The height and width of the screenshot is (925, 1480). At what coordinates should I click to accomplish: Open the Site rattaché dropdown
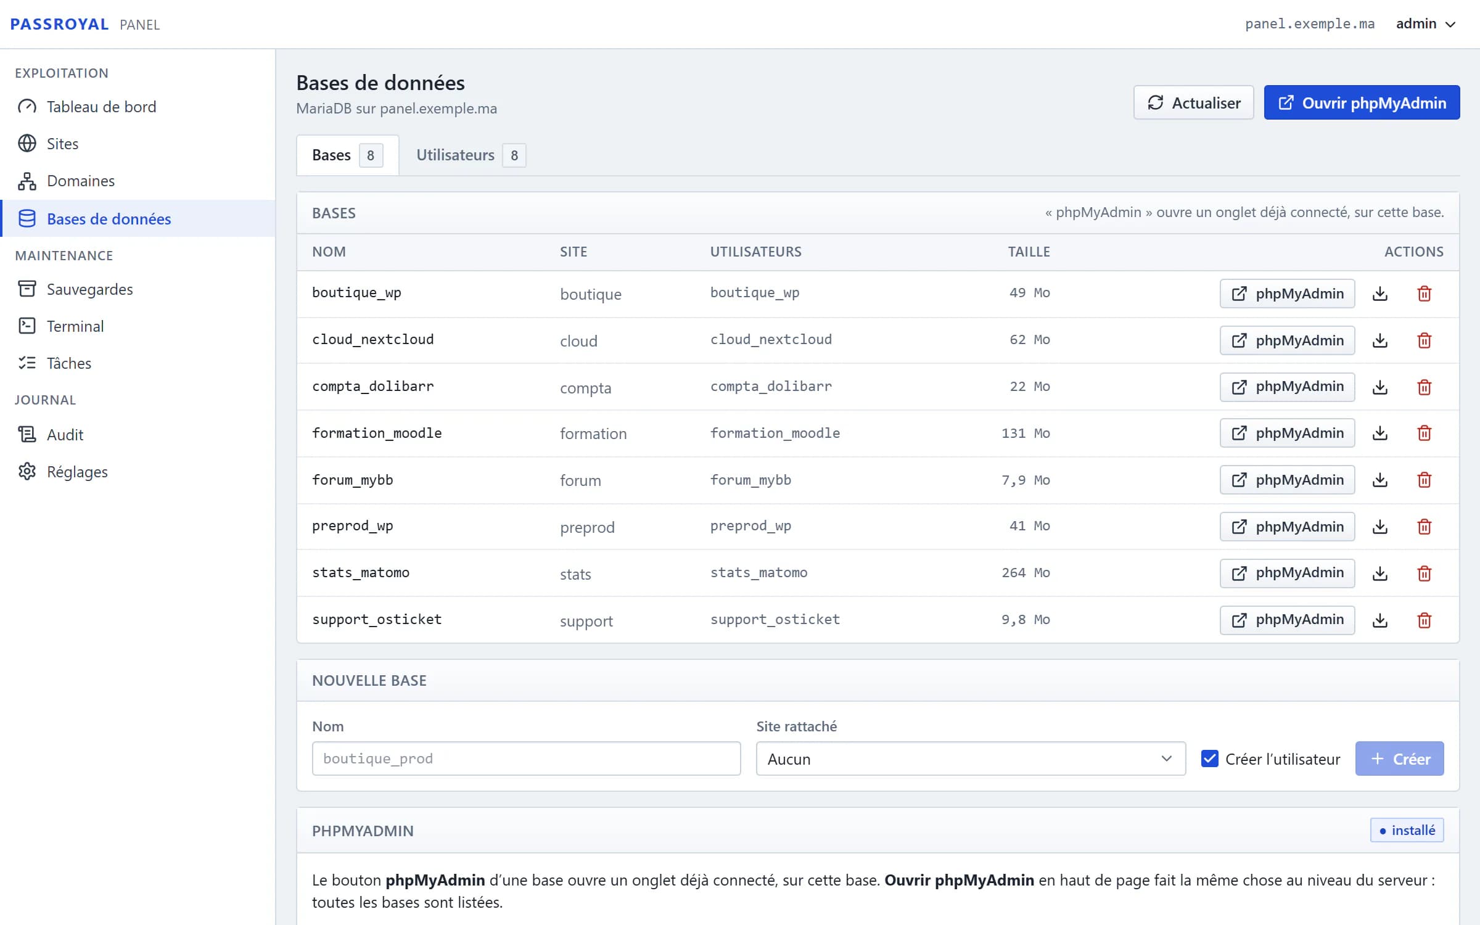pos(971,758)
